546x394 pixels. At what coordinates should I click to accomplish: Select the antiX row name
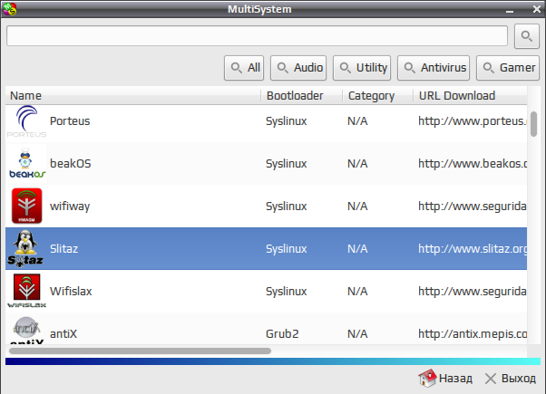pyautogui.click(x=63, y=334)
